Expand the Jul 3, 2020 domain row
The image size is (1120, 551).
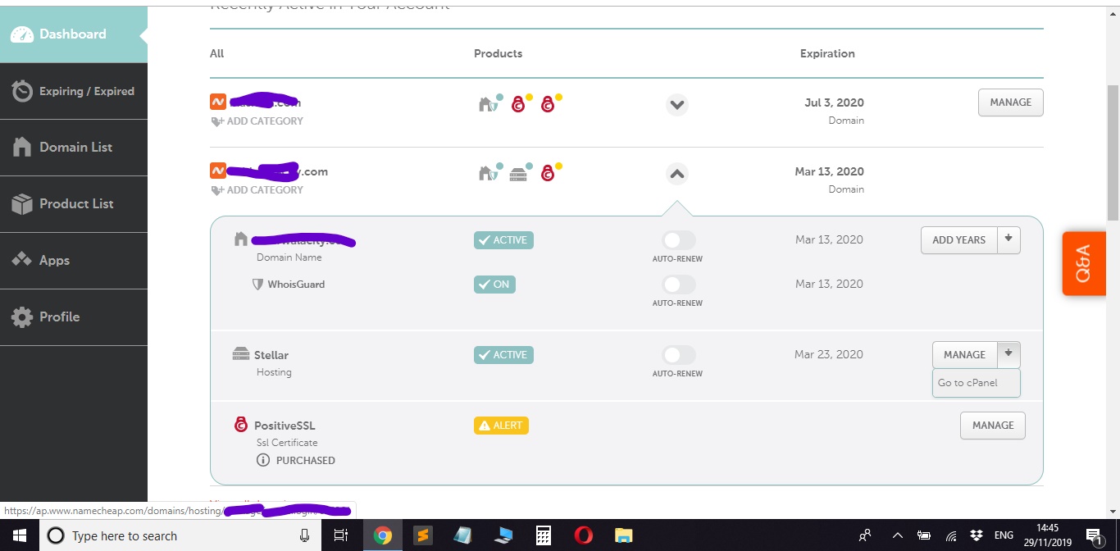pyautogui.click(x=676, y=105)
